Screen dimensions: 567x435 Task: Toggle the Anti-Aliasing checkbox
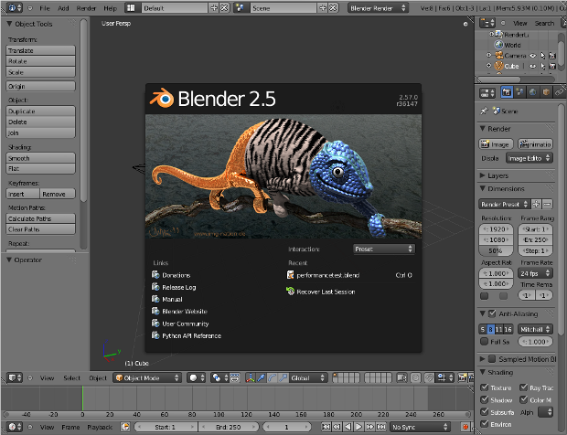click(x=492, y=313)
